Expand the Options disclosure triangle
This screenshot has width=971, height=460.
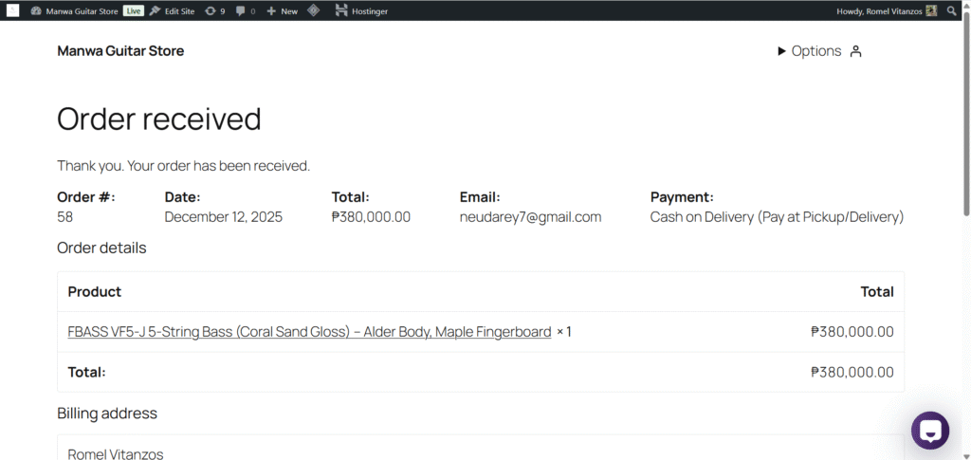tap(781, 51)
